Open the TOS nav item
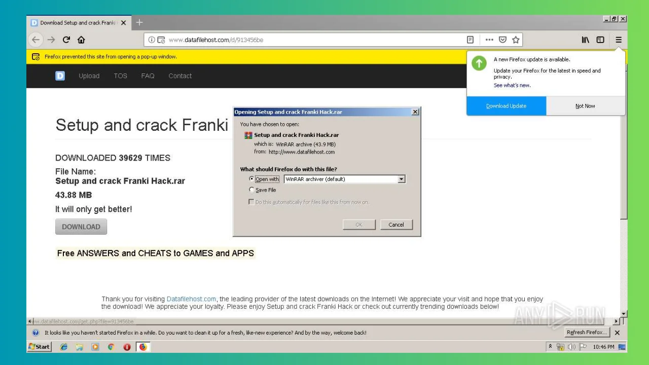 tap(120, 76)
